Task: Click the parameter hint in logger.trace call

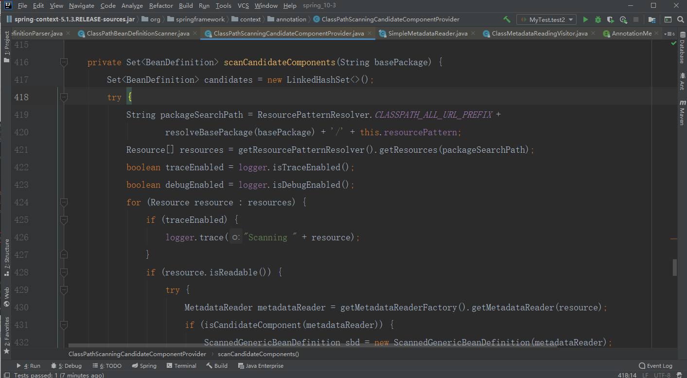Action: click(235, 237)
